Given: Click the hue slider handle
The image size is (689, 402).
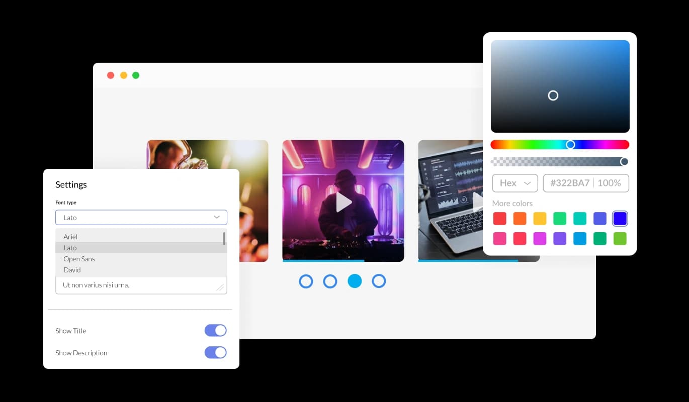Looking at the screenshot, I should pos(570,145).
